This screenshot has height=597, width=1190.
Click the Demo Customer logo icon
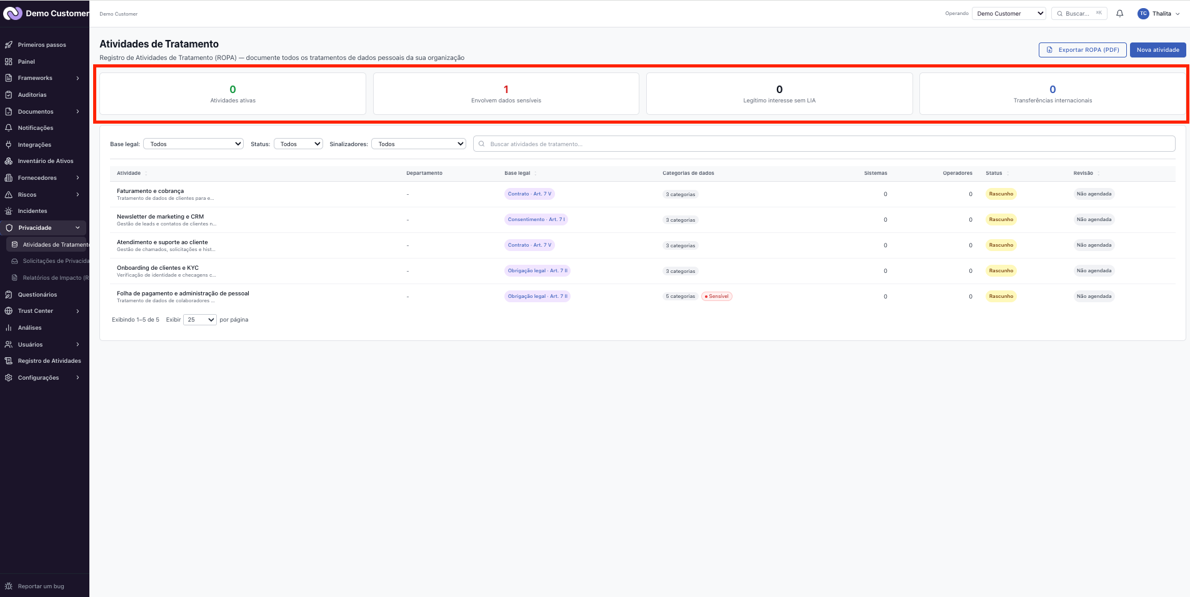(x=12, y=13)
